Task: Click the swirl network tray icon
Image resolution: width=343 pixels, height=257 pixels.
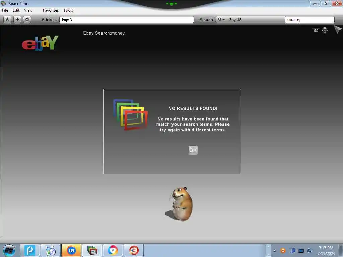Action: tap(309, 251)
